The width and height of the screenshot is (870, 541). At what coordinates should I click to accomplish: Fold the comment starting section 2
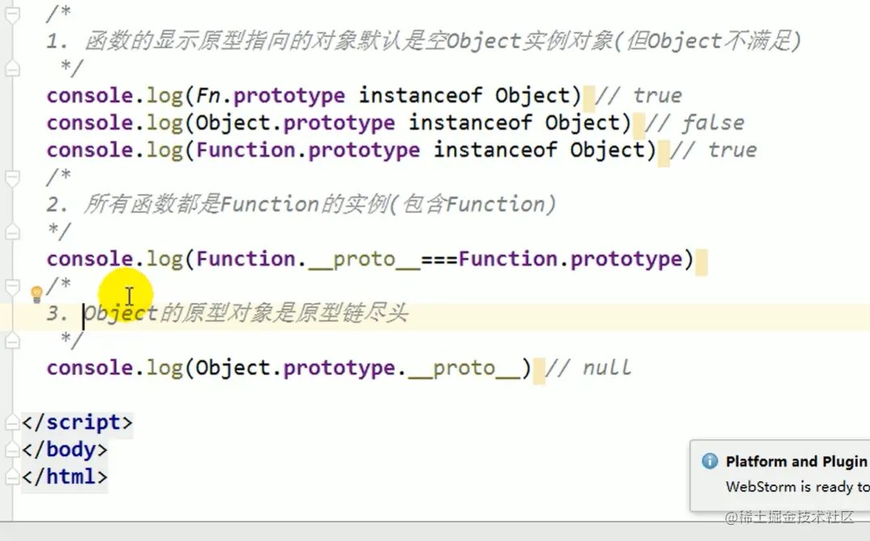click(x=12, y=178)
